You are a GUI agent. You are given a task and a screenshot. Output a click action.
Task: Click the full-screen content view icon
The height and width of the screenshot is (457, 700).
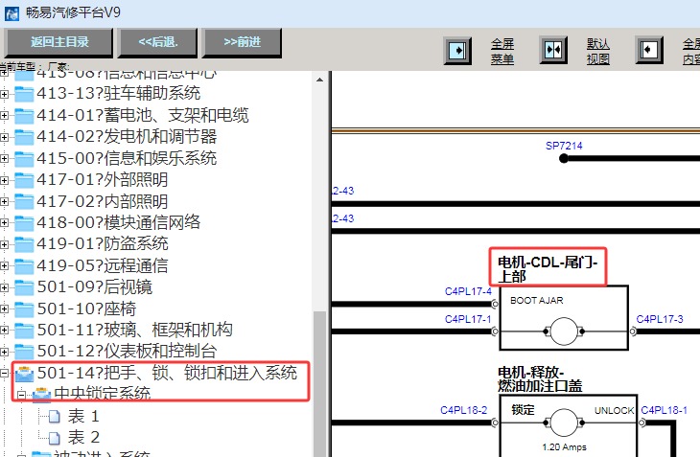click(648, 50)
